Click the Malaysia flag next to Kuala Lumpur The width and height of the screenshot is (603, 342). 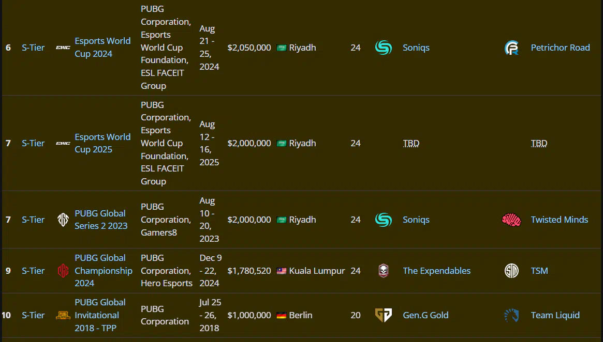click(282, 271)
